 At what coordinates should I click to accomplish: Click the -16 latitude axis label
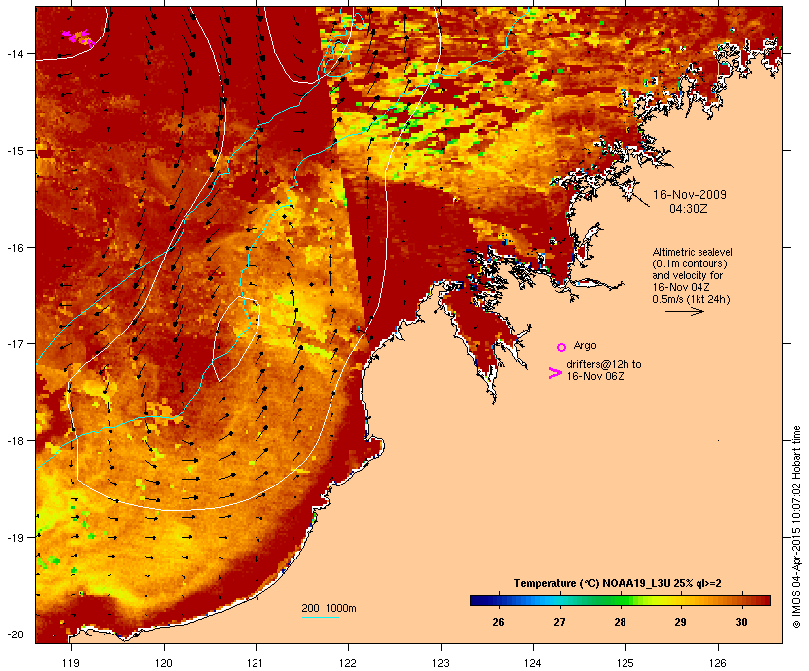(14, 248)
